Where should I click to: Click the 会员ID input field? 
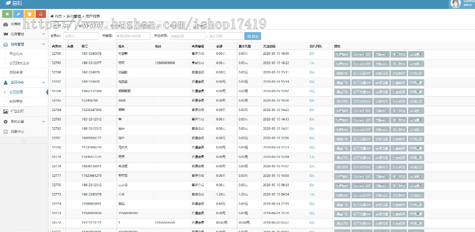(x=81, y=36)
